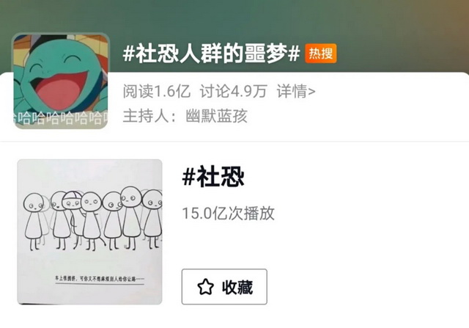Click the 哈哈哈 text overlay on avatar
The height and width of the screenshot is (328, 469).
coord(61,118)
